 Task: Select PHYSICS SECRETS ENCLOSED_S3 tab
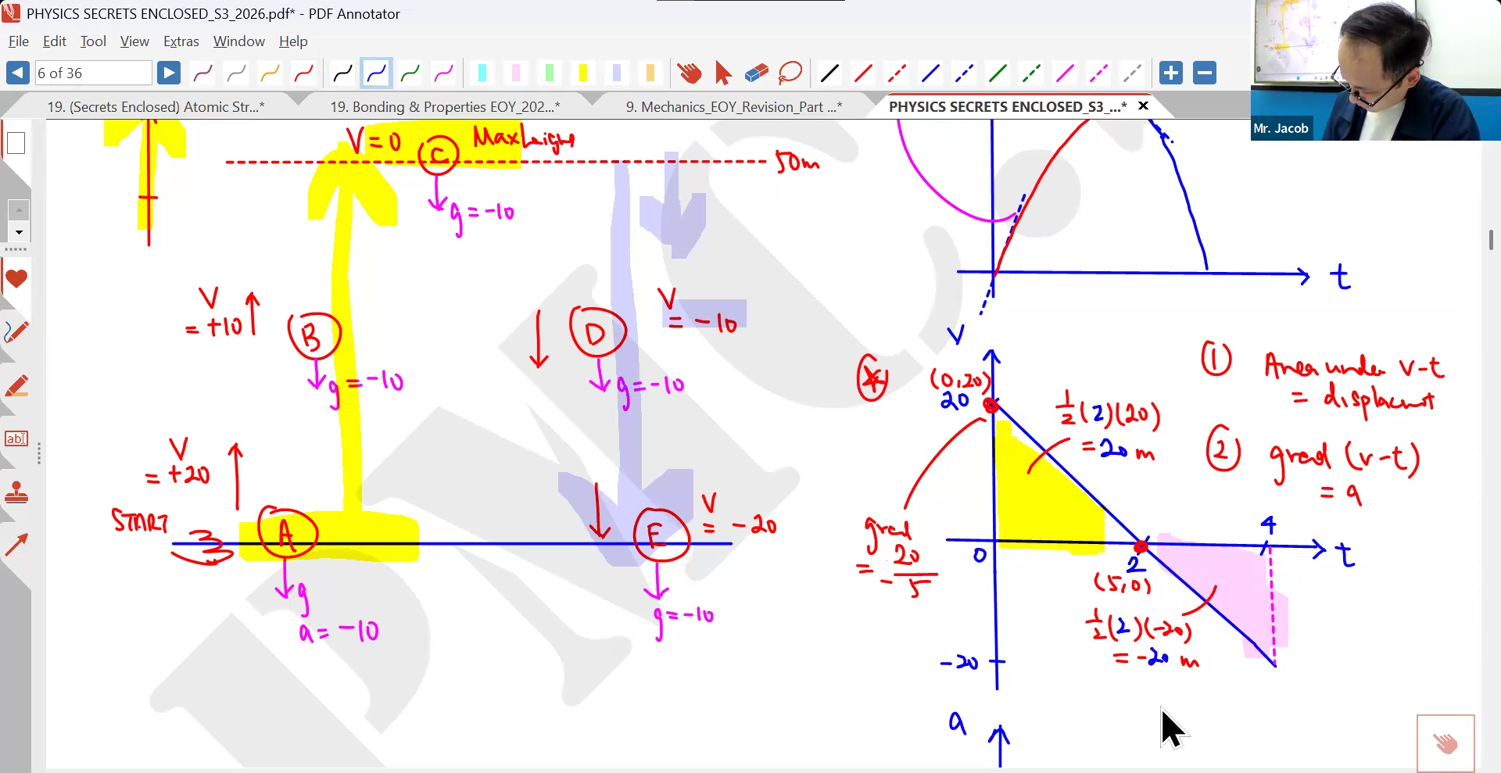click(x=1008, y=106)
